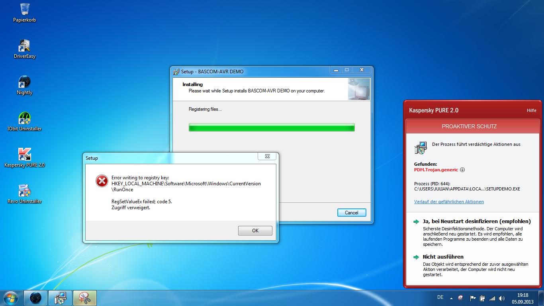
Task: Choose Nicht ausführen option
Action: click(443, 257)
